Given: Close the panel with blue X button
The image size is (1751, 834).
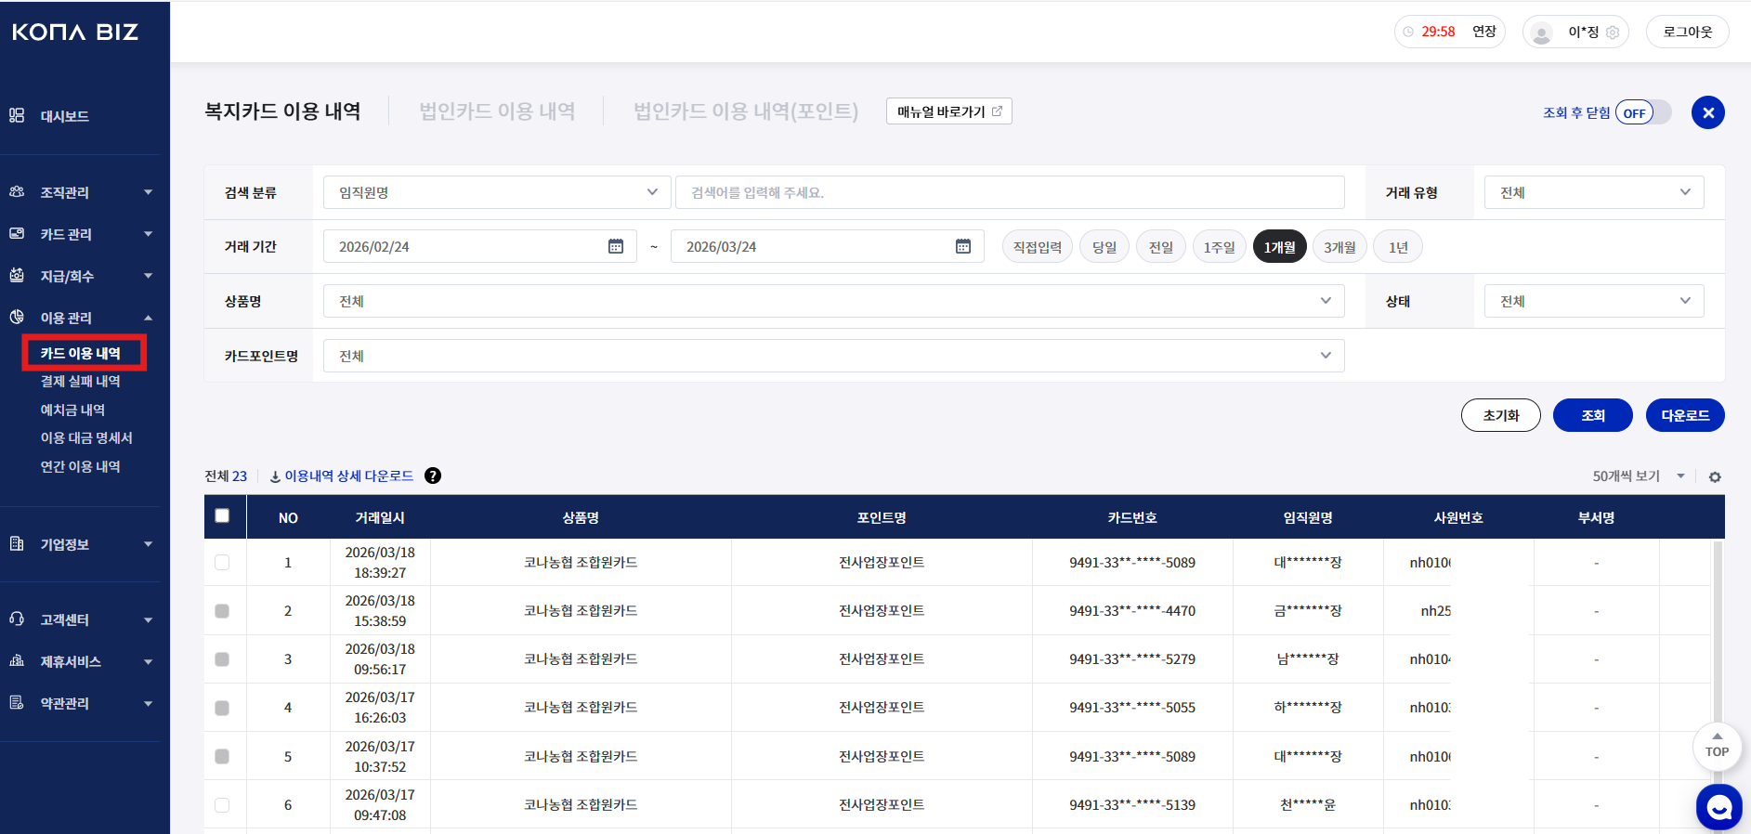Looking at the screenshot, I should pyautogui.click(x=1707, y=112).
